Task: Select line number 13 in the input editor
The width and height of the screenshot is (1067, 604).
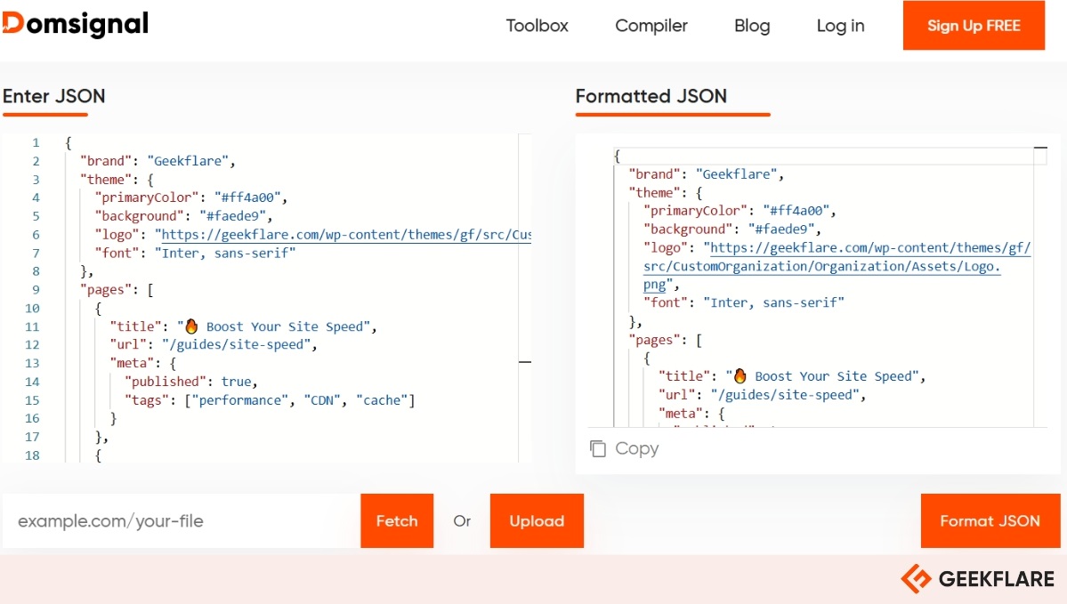Action: click(32, 363)
